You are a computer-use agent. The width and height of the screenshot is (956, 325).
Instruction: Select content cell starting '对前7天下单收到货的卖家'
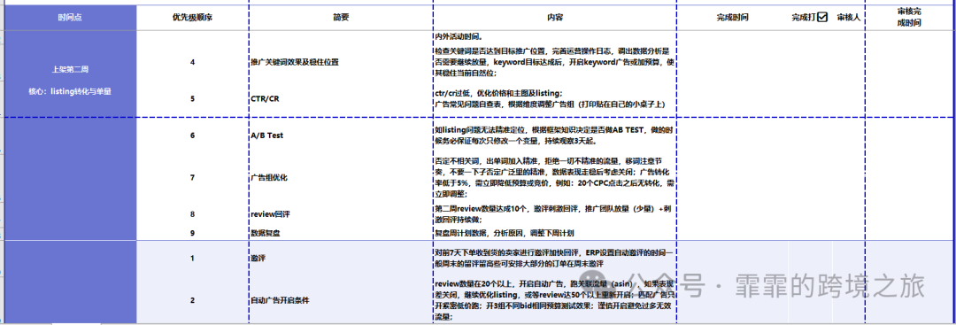point(555,258)
